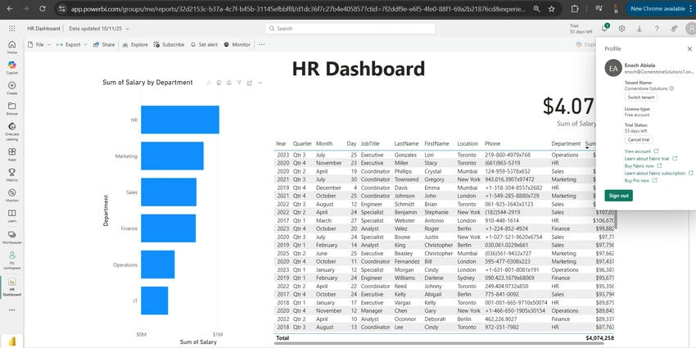696x348 pixels.
Task: Open the Settings gear in header
Action: pos(621,29)
